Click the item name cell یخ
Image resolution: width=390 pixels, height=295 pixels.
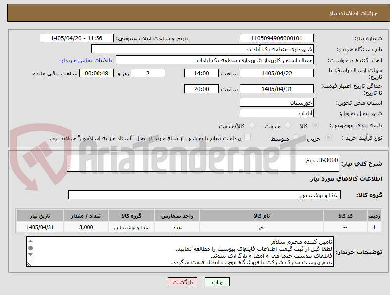coord(262,227)
